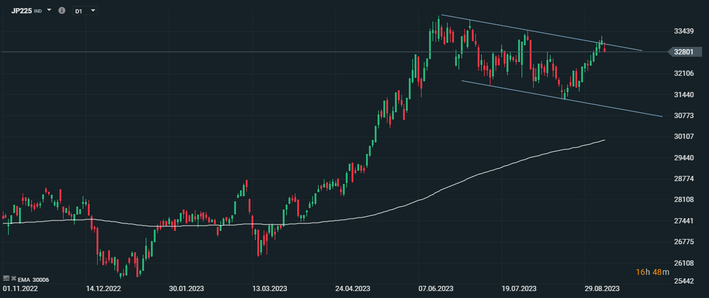The height and width of the screenshot is (298, 709).
Task: Click the 26775 price axis label
Action: click(684, 242)
